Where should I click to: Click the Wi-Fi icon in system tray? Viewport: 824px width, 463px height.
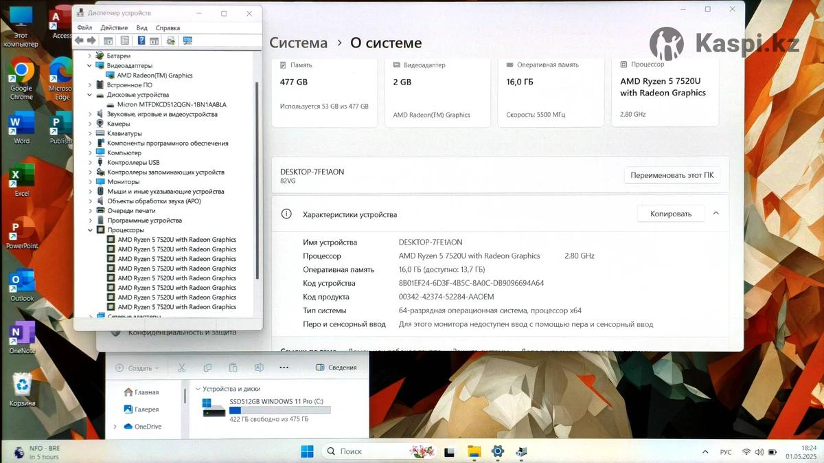coord(746,452)
